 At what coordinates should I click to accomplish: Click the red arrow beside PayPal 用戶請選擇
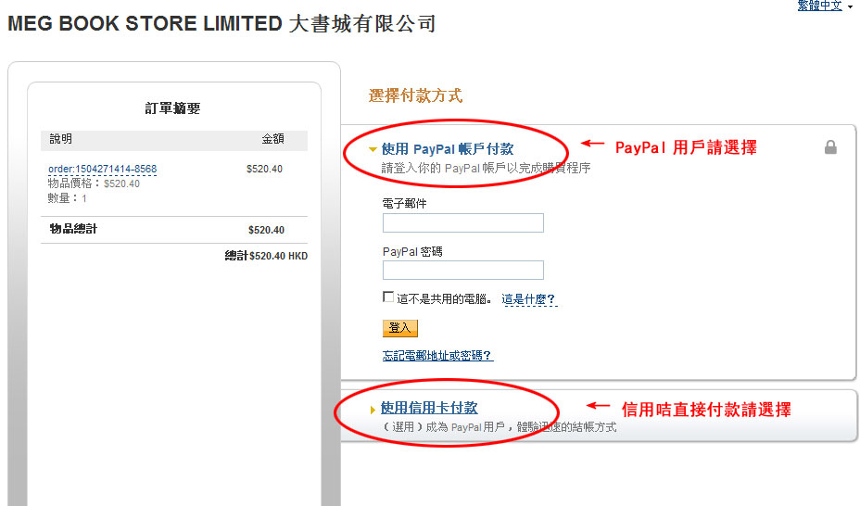point(592,144)
